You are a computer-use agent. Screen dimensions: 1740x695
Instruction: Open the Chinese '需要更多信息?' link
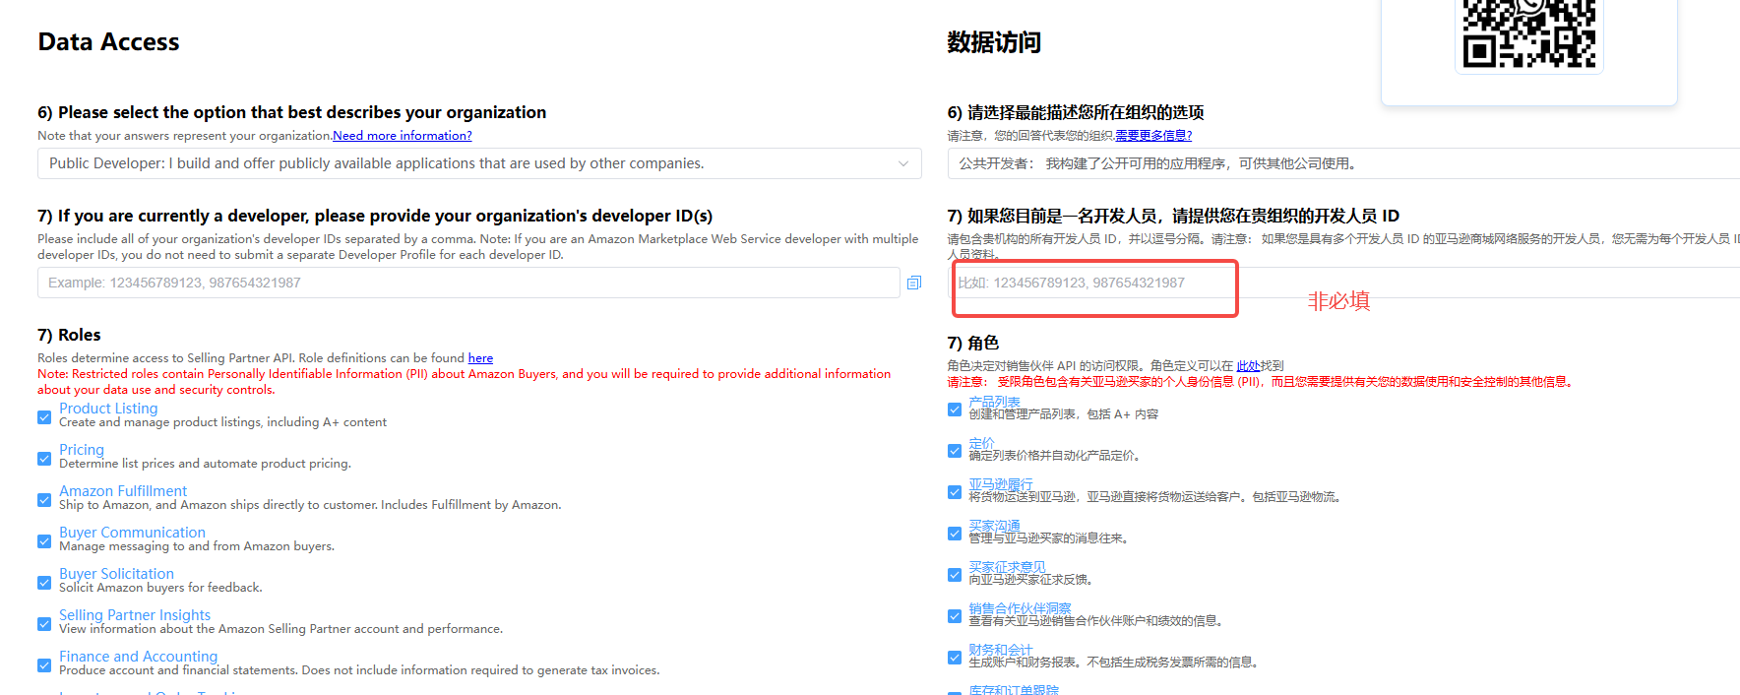(1153, 136)
